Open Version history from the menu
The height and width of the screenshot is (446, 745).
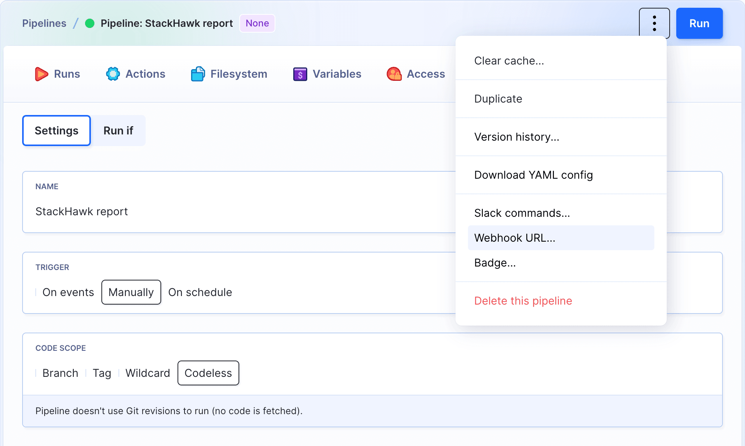(561, 137)
